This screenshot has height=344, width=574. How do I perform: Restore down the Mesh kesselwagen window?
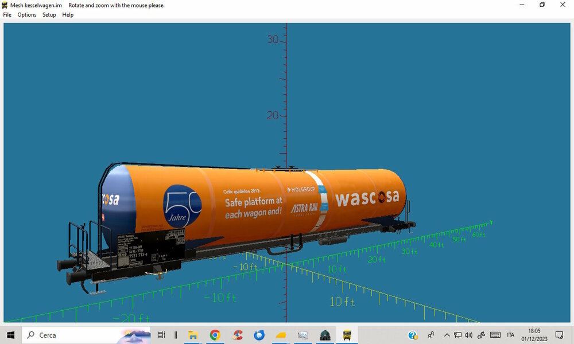point(542,5)
